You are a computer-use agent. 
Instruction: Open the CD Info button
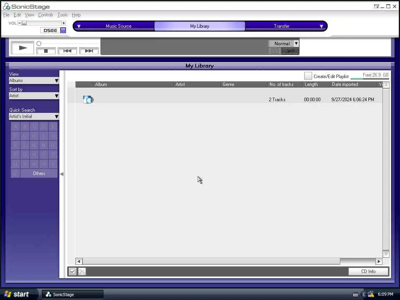coord(368,271)
